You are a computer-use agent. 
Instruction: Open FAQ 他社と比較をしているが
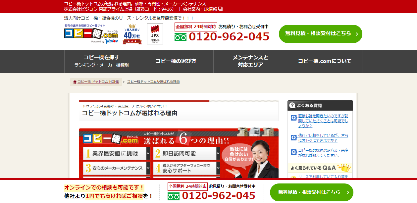pos(323,138)
